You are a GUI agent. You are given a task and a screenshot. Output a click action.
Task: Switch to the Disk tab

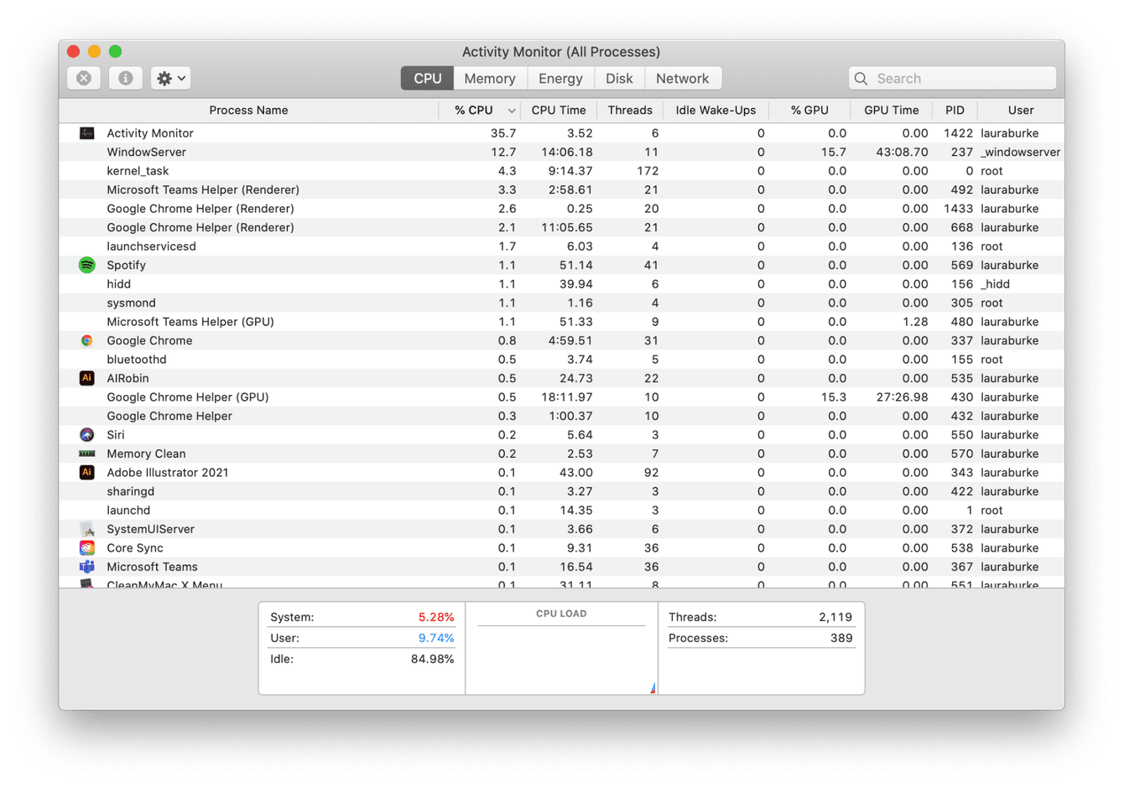click(619, 78)
